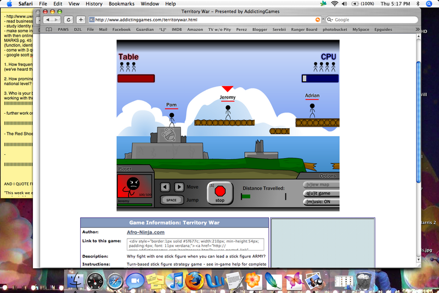Open TextEdit from the dock
The height and width of the screenshot is (293, 439).
coord(234,281)
